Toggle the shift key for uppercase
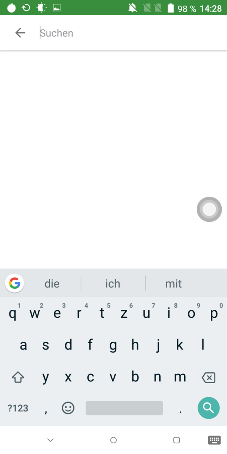This screenshot has height=454, width=227. click(18, 377)
